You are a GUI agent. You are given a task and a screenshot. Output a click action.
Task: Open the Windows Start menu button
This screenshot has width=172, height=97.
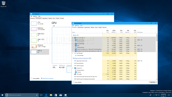tap(2, 95)
